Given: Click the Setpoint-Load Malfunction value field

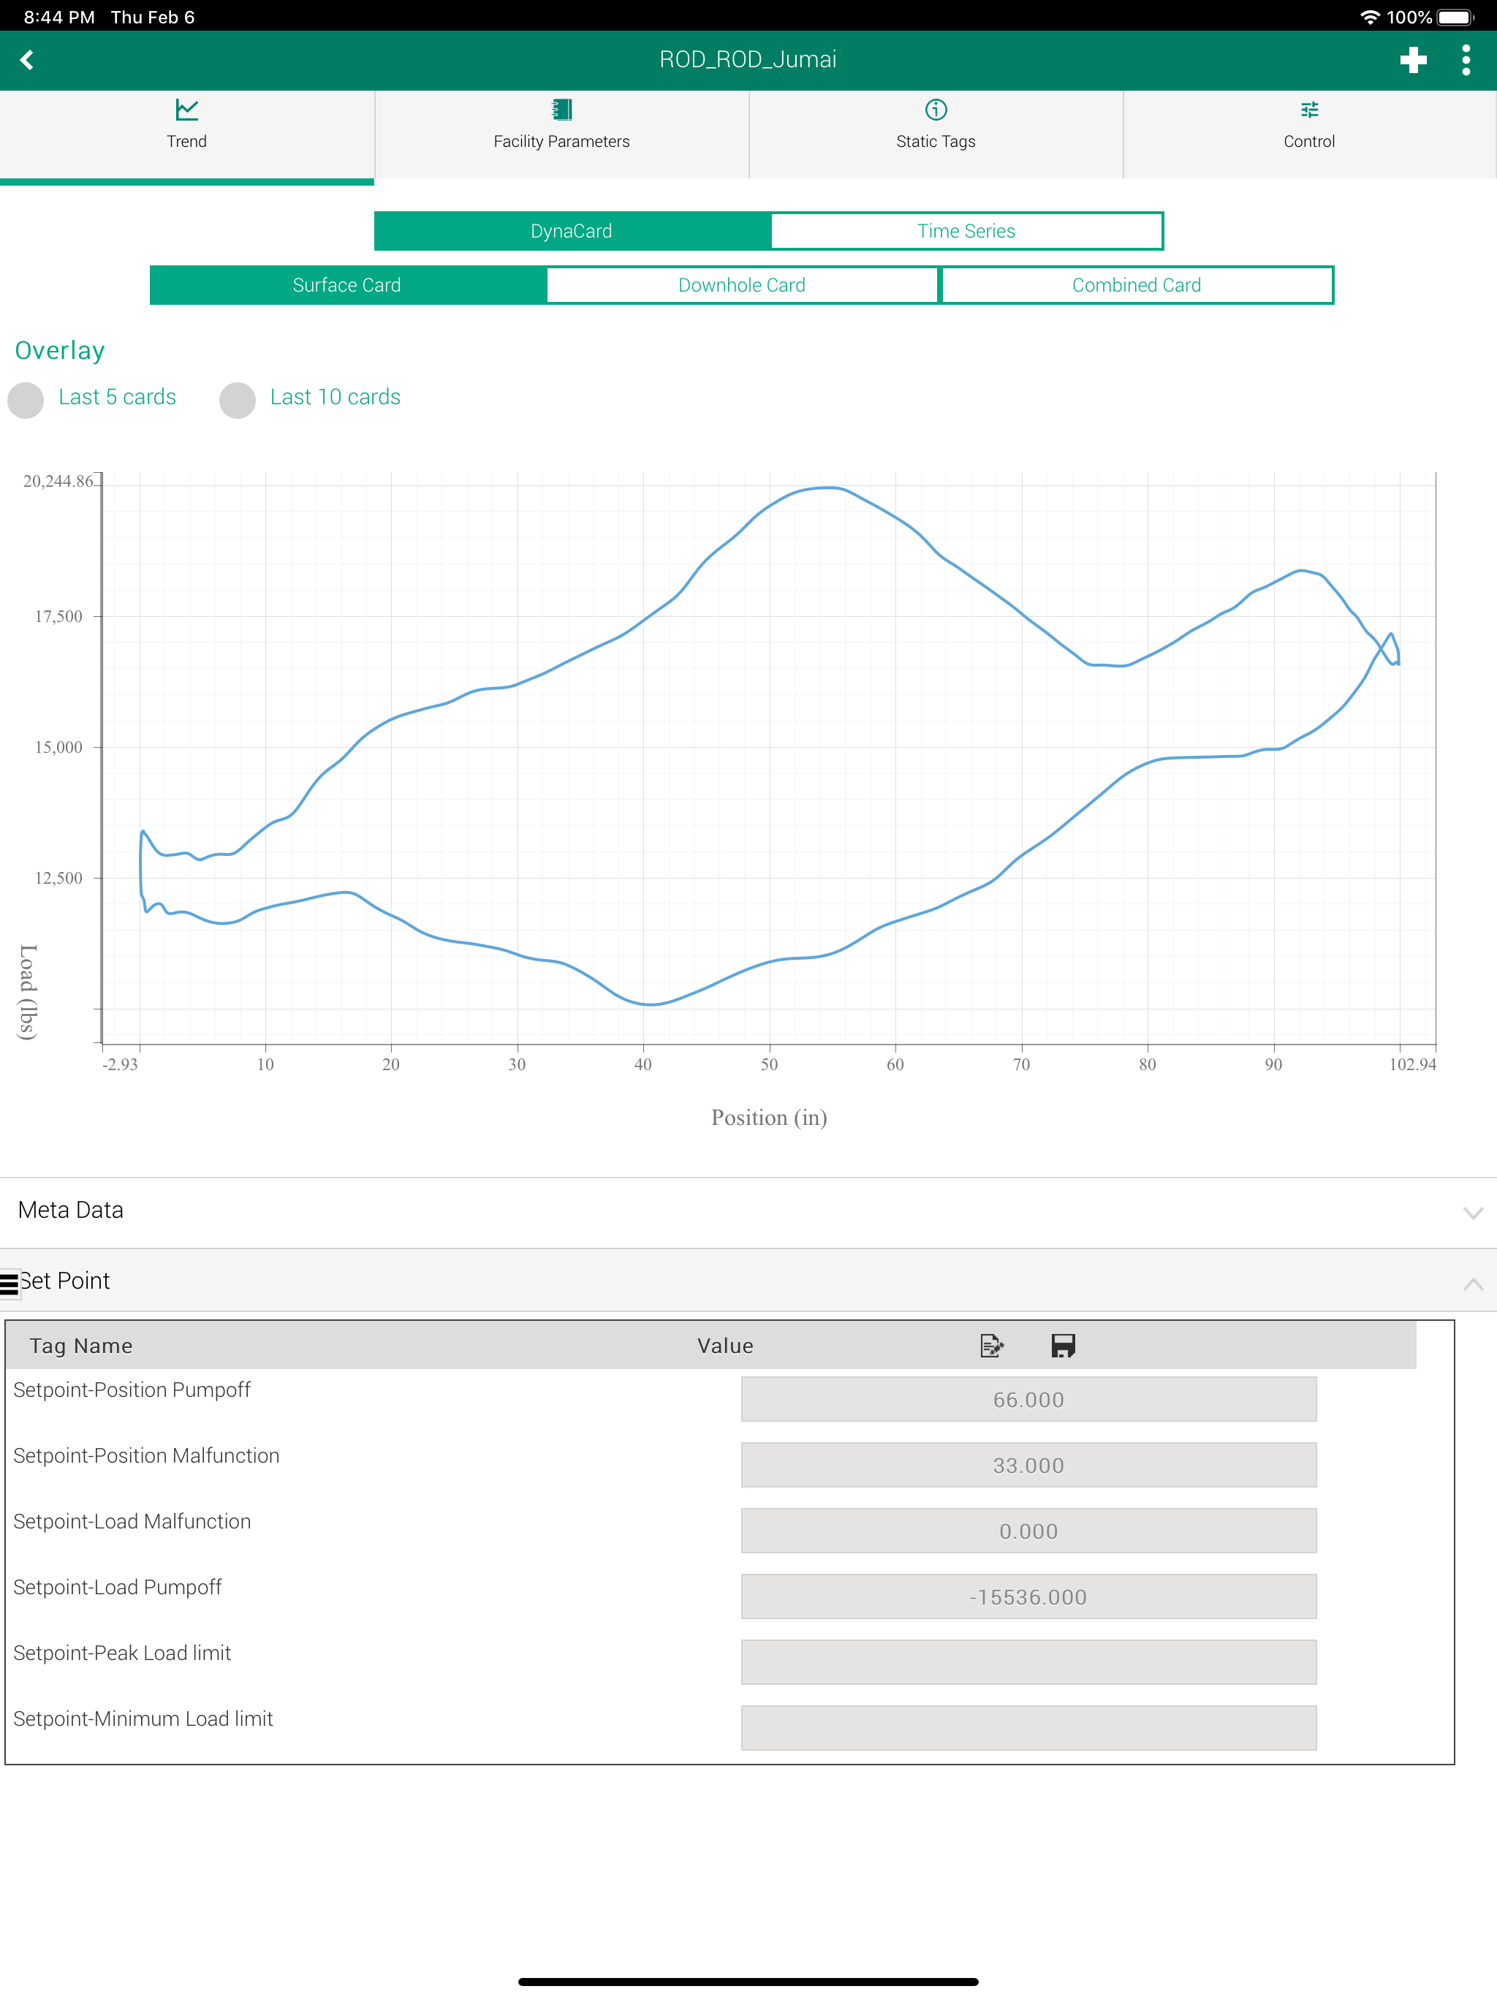Looking at the screenshot, I should tap(1028, 1530).
